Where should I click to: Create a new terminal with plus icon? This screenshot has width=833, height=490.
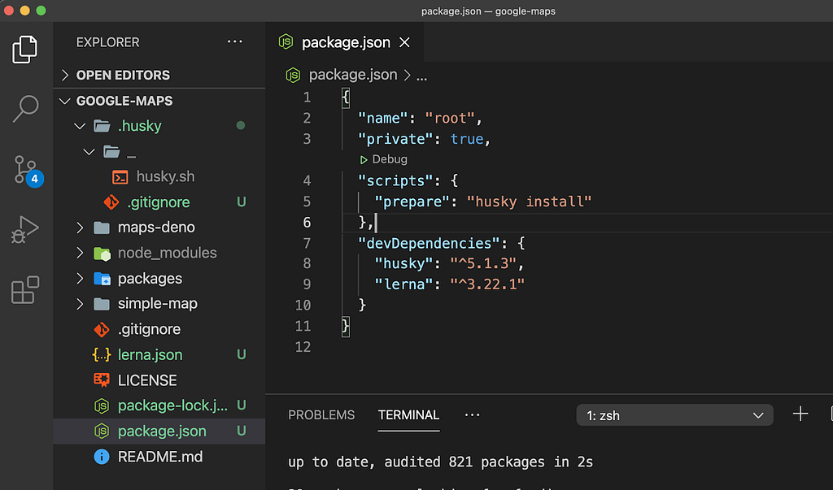tap(800, 414)
